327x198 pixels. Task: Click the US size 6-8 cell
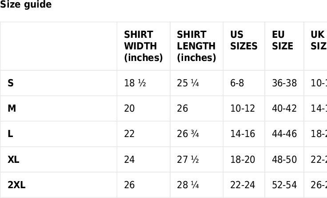[x=244, y=83]
